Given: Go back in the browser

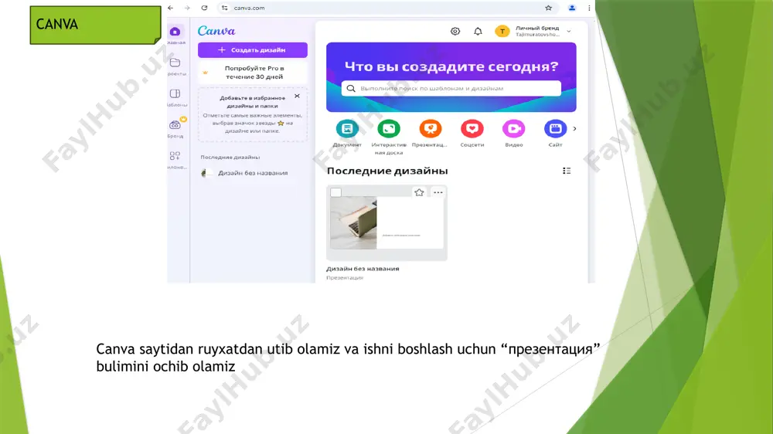Looking at the screenshot, I should click(x=171, y=8).
